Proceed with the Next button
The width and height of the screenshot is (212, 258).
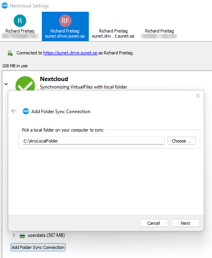[x=185, y=223]
